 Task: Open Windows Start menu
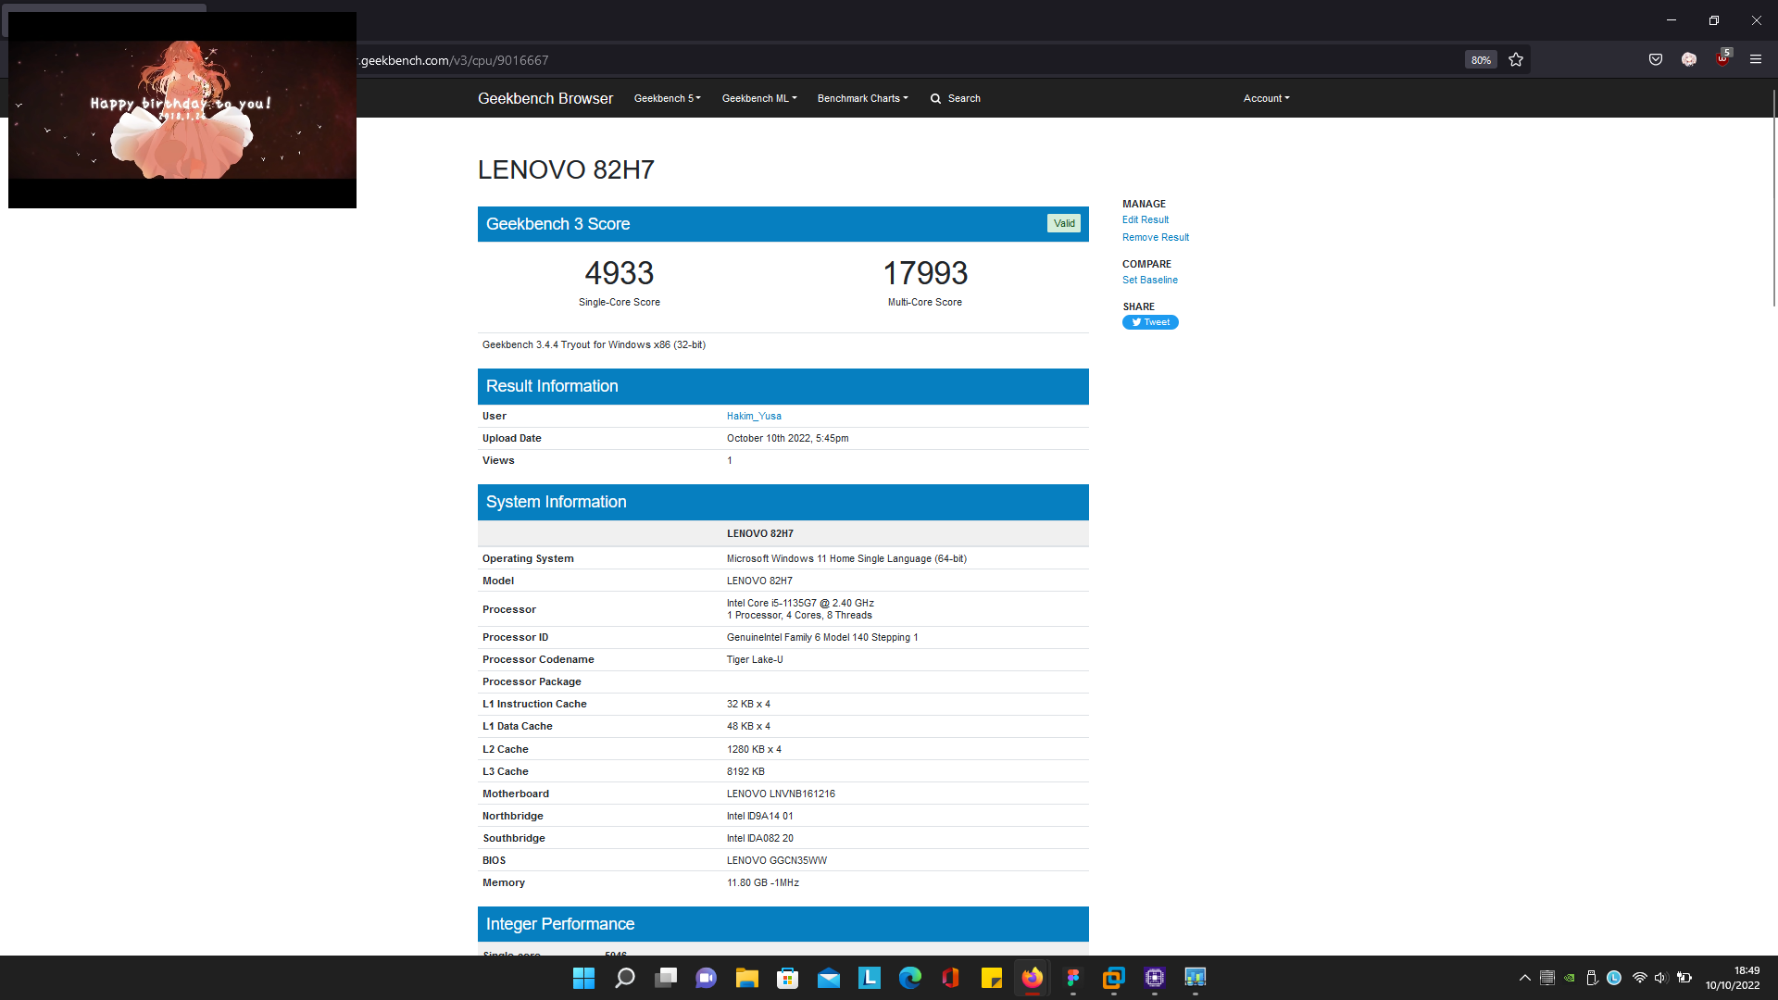point(583,978)
